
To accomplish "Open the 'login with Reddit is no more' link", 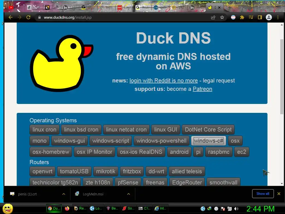I will click(164, 81).
